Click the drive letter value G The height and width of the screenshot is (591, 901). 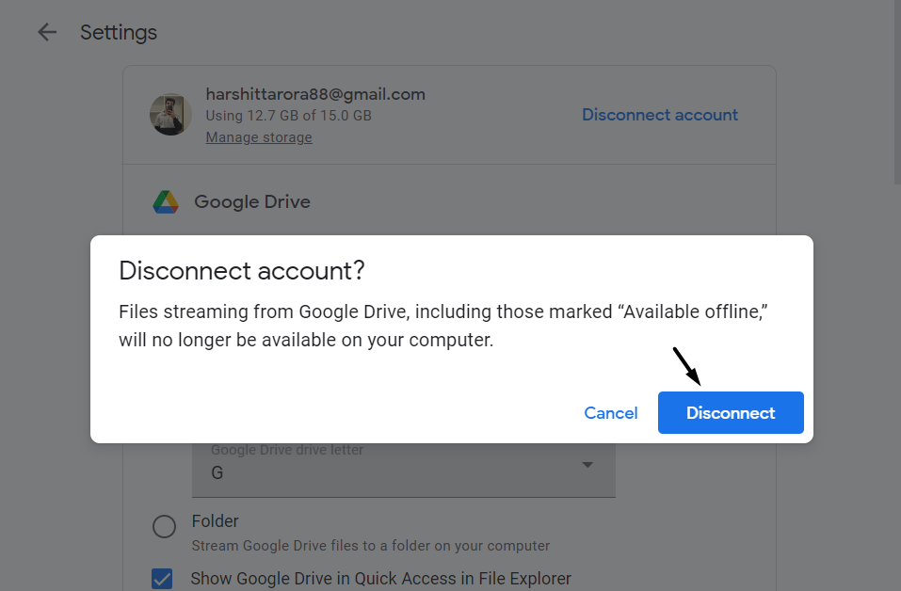217,472
